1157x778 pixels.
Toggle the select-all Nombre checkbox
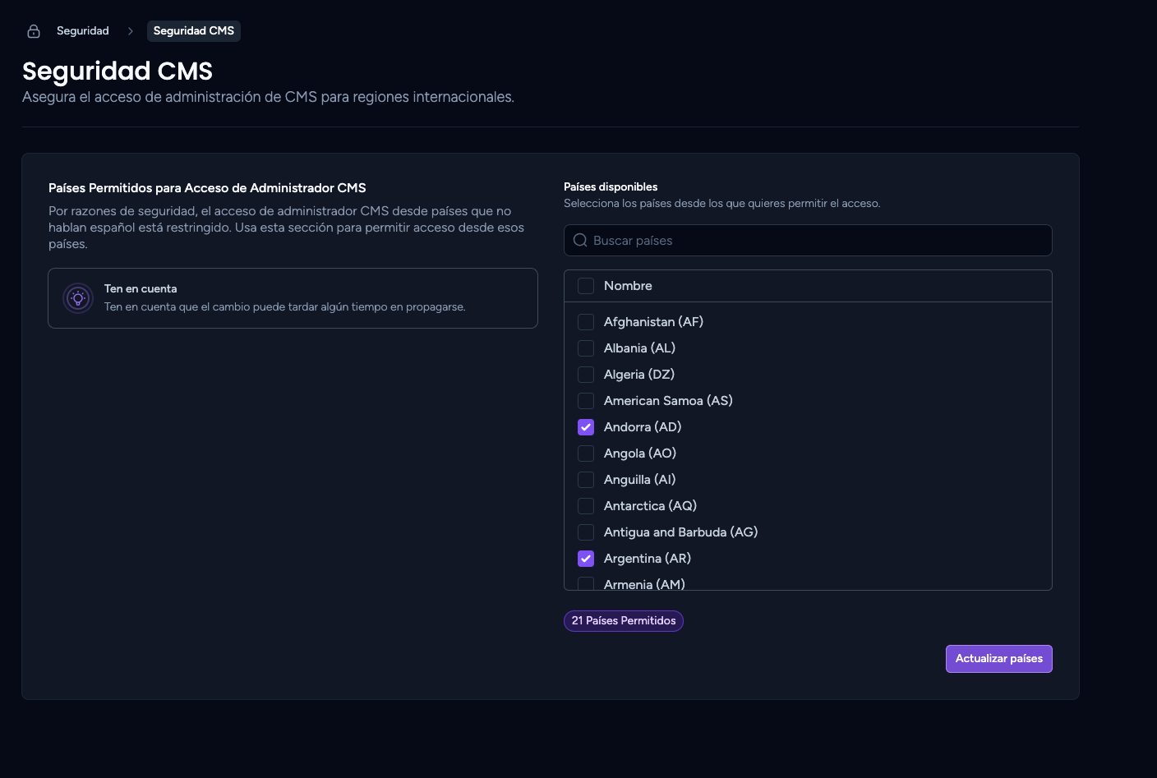tap(586, 286)
